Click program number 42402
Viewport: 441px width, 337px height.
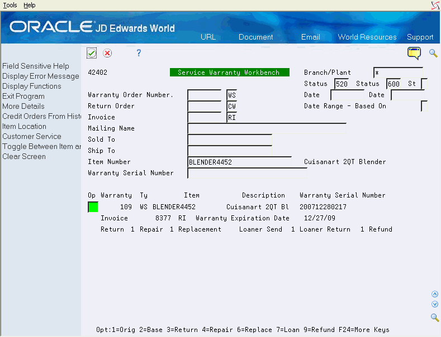click(98, 73)
